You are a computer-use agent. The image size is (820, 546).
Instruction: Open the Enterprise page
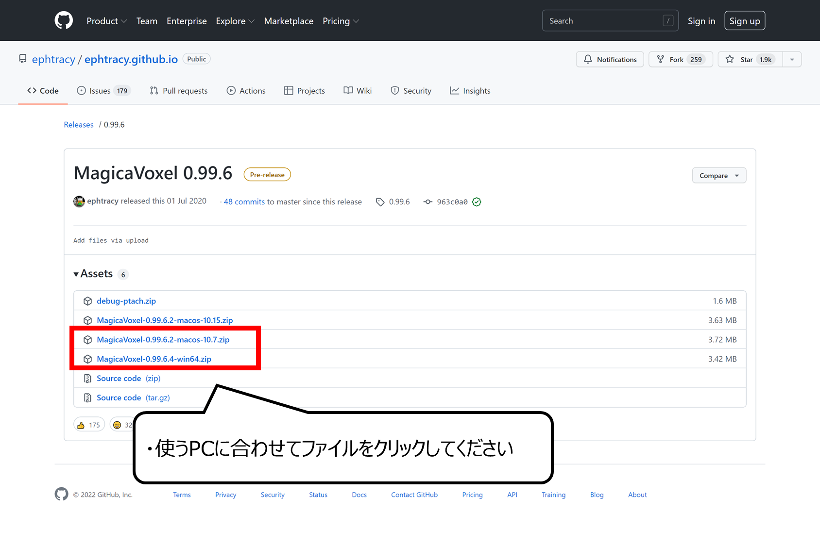tap(187, 21)
